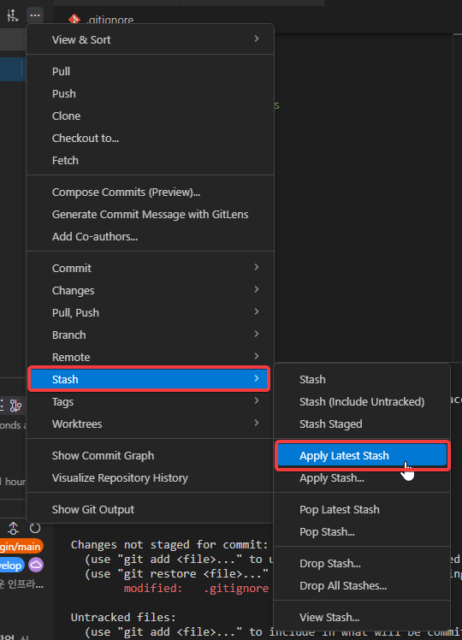Choose Add Co-authors... entry
This screenshot has height=640, width=462.
[150, 236]
